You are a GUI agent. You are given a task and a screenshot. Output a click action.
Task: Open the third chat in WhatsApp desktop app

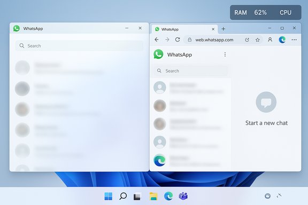pos(79,109)
